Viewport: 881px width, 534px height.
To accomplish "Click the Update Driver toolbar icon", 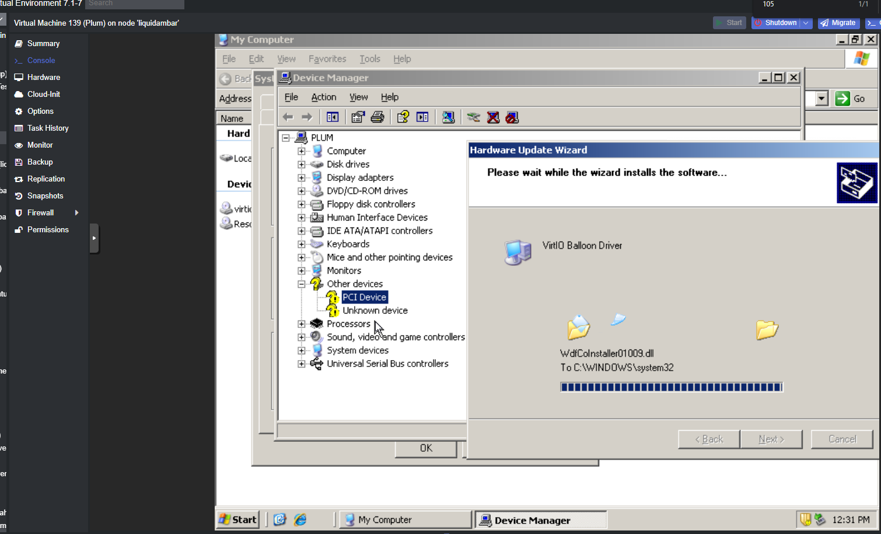I will (474, 117).
